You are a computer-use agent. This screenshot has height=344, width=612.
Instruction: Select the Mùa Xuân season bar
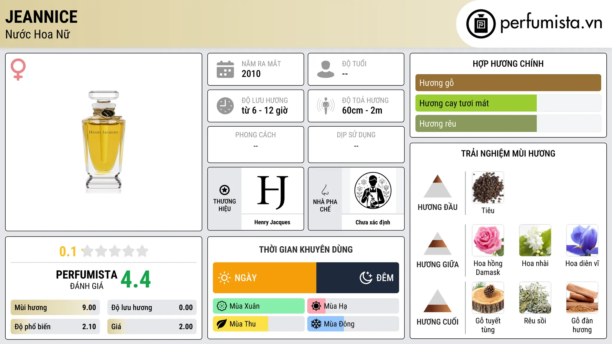(259, 306)
